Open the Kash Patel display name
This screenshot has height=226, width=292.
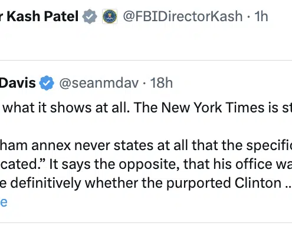(x=39, y=16)
